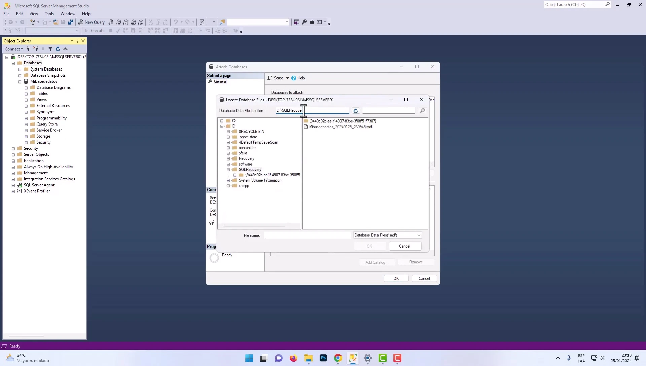Open the Tools menu
646x366 pixels.
(x=49, y=14)
